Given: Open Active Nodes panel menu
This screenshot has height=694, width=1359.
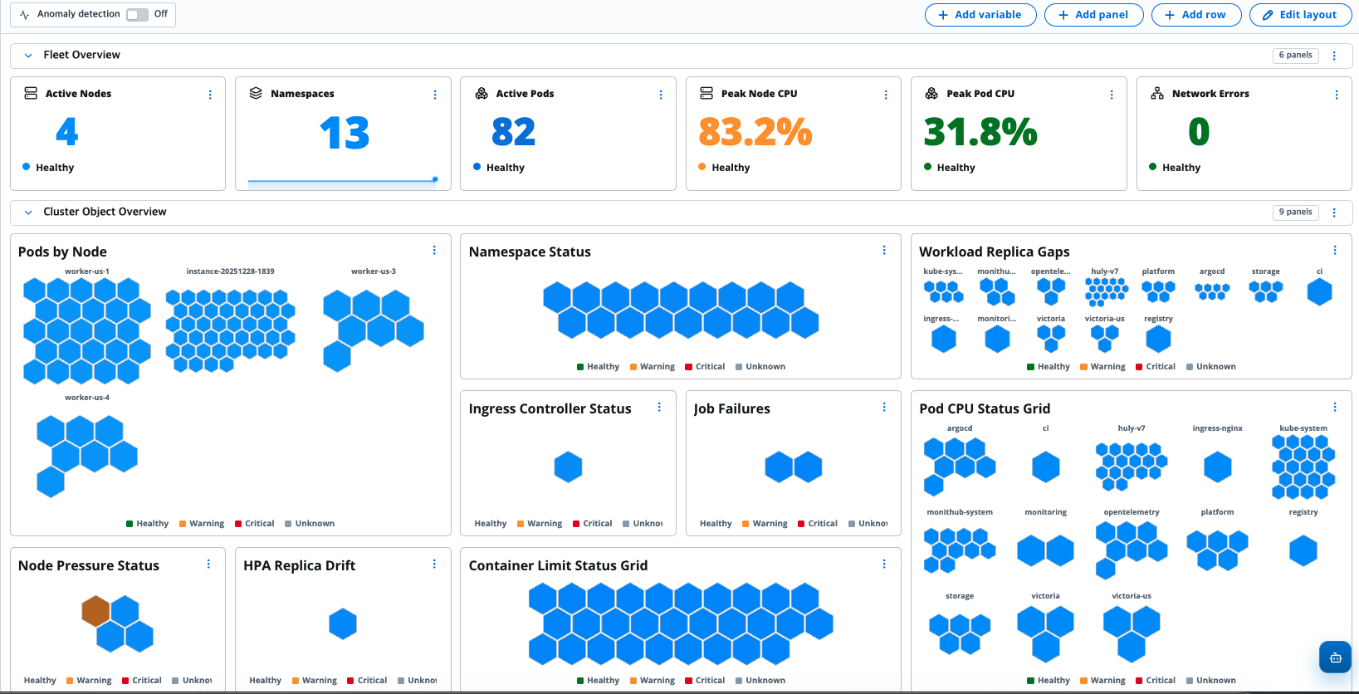Looking at the screenshot, I should tap(210, 95).
